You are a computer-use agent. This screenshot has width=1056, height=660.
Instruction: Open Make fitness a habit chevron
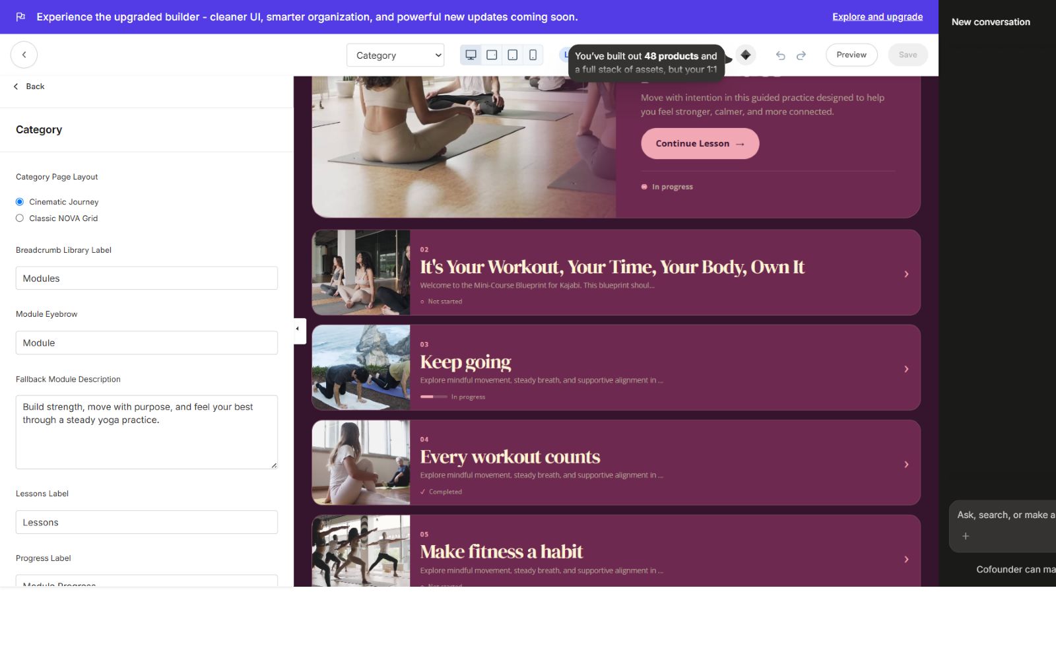[x=906, y=560]
